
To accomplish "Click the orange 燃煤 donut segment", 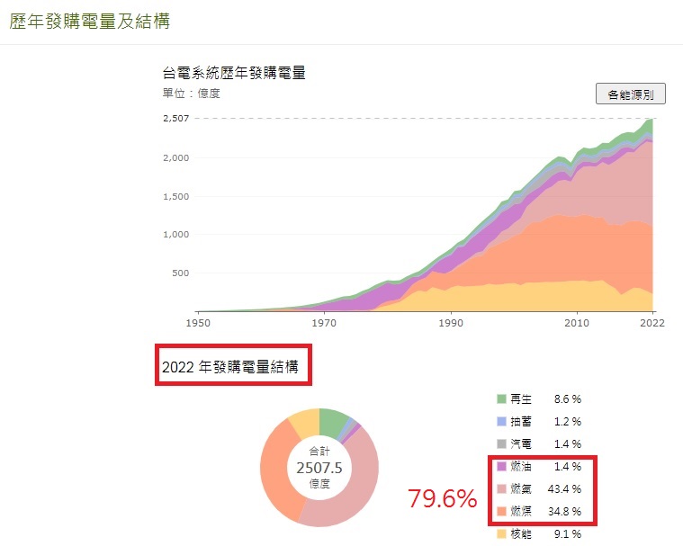I will point(275,470).
